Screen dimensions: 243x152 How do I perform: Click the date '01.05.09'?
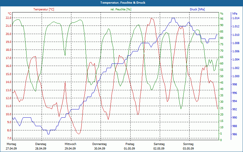coord(129,149)
